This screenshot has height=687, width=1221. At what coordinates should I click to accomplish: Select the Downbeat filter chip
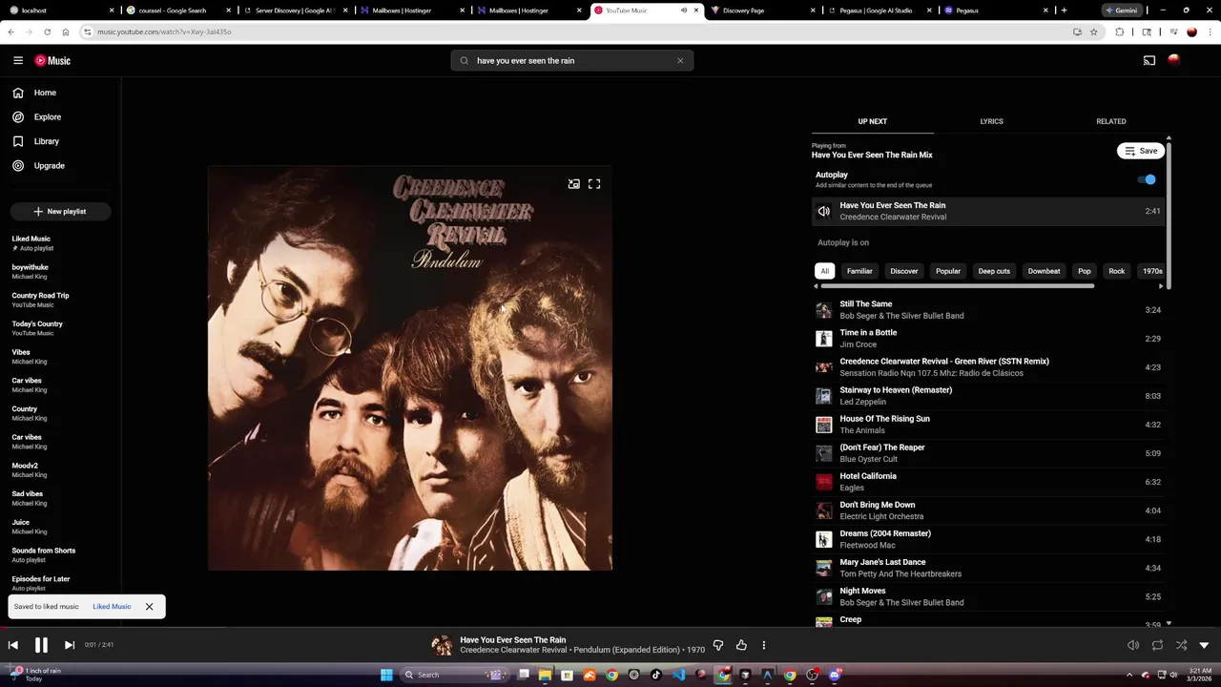coord(1044,271)
